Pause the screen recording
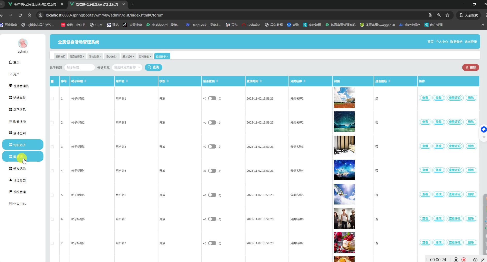487x262 pixels. (x=456, y=260)
